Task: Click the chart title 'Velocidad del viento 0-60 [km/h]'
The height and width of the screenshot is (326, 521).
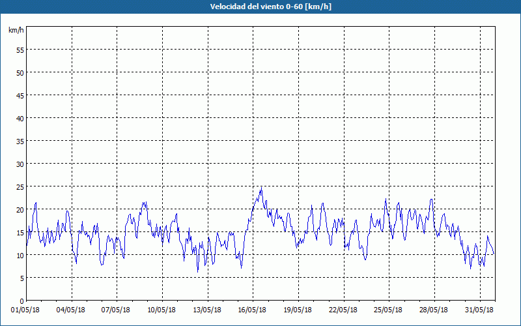Action: [x=271, y=7]
